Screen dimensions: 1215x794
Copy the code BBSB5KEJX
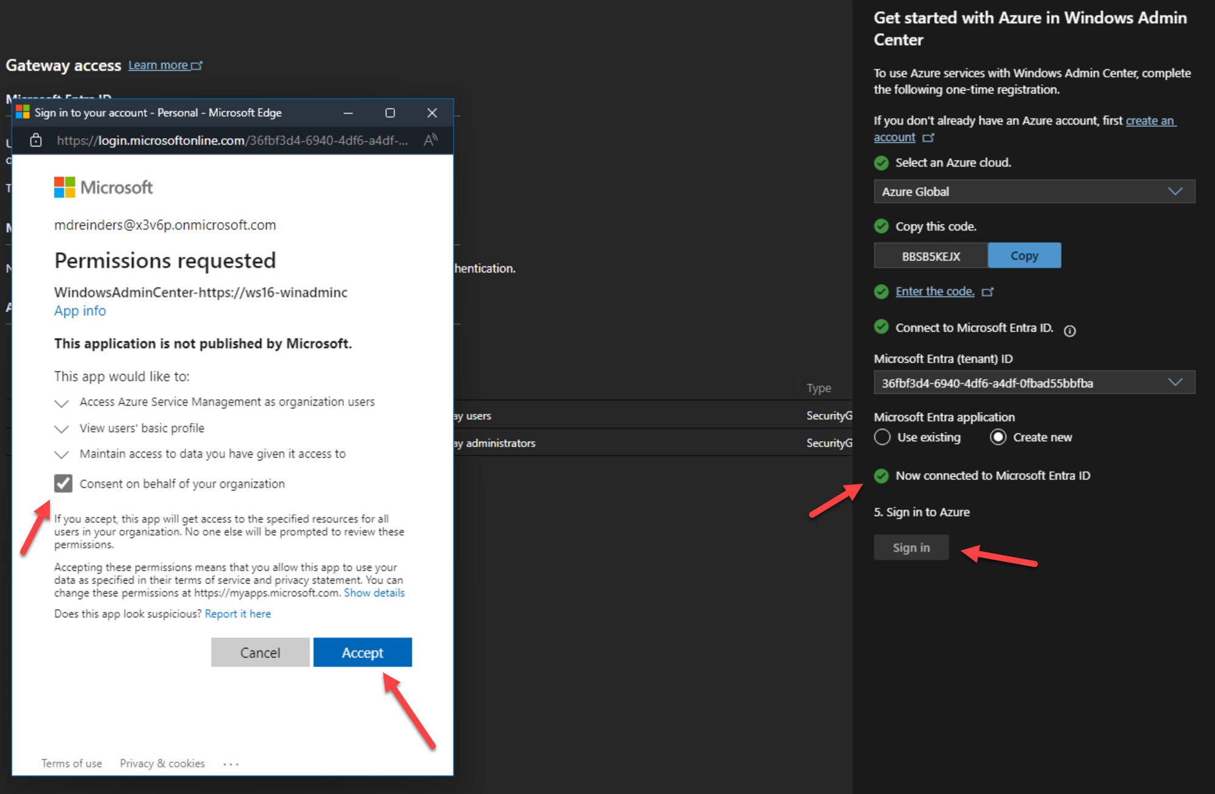coord(1024,255)
